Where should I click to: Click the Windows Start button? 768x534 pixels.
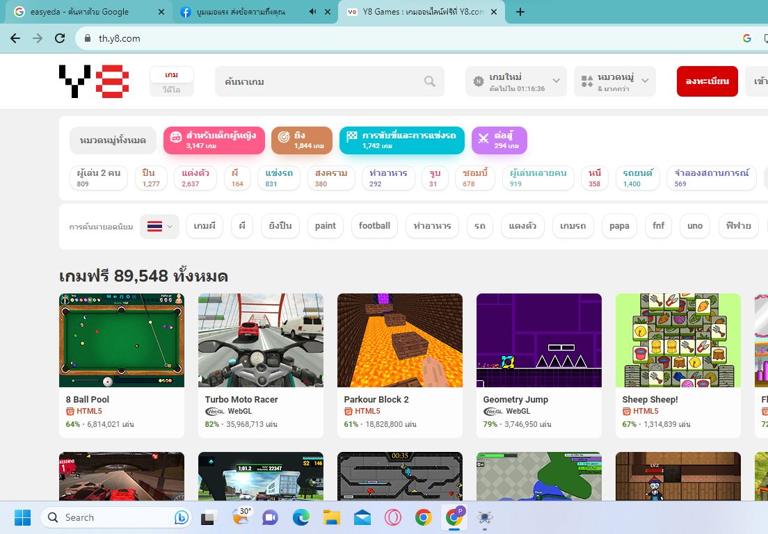coord(23,517)
